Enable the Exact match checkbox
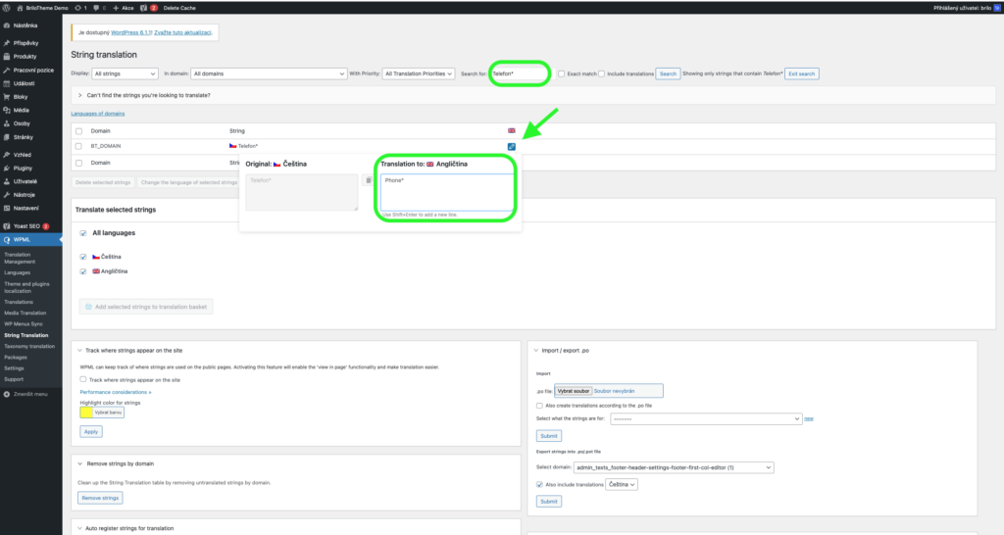This screenshot has width=1004, height=535. coord(560,73)
